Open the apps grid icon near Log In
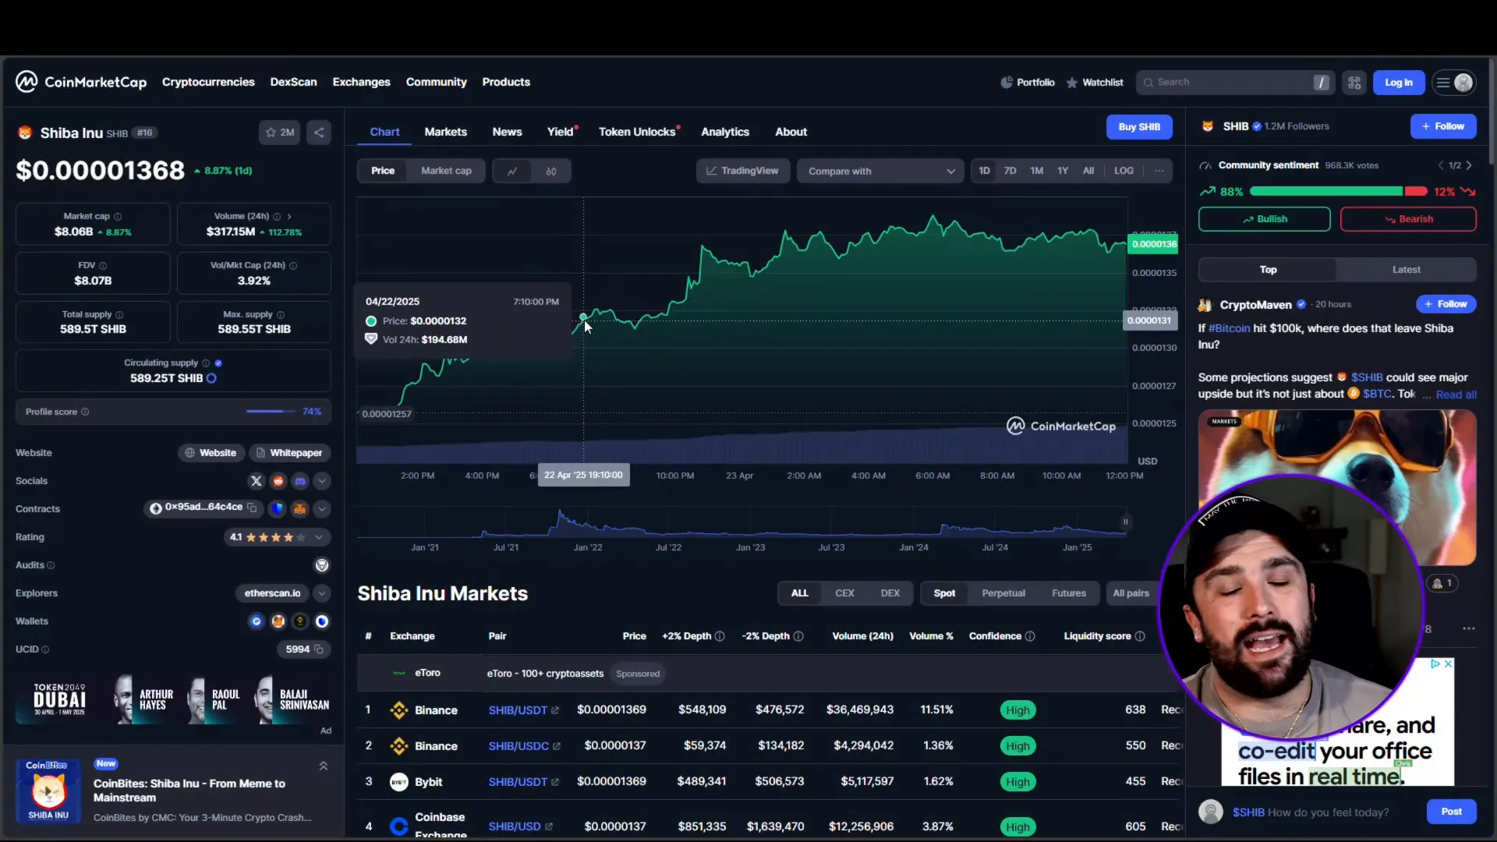This screenshot has width=1497, height=842. tap(1354, 83)
